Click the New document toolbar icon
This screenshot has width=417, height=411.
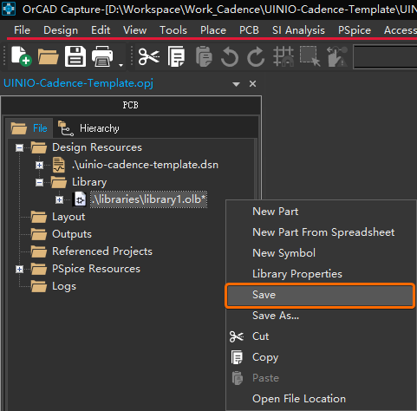coord(22,56)
